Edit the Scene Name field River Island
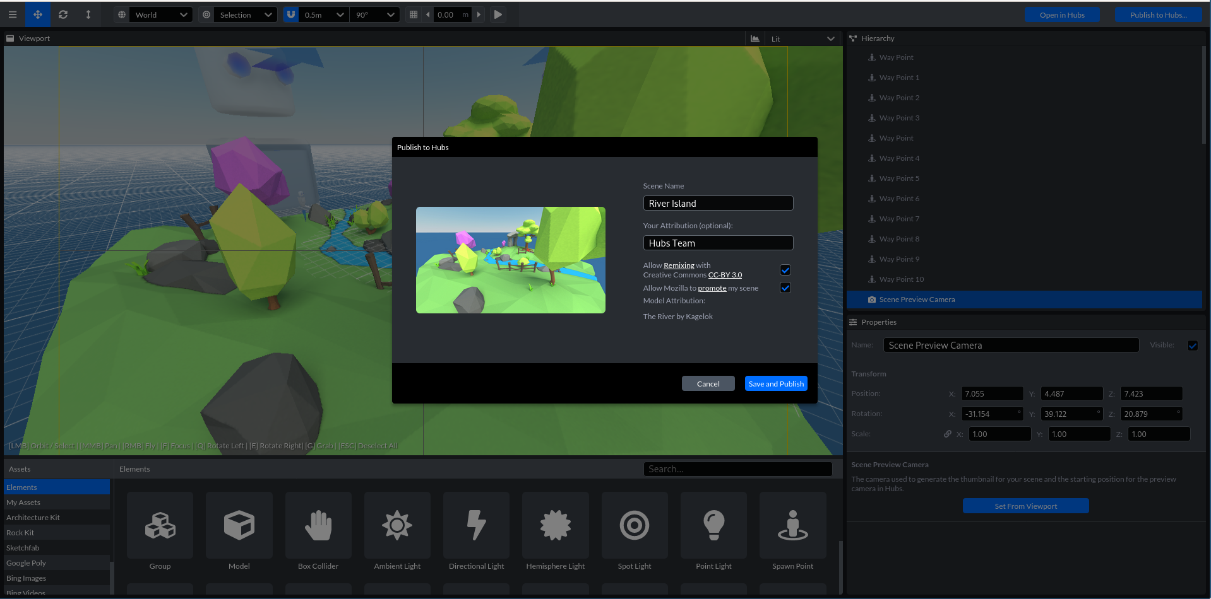 point(718,203)
